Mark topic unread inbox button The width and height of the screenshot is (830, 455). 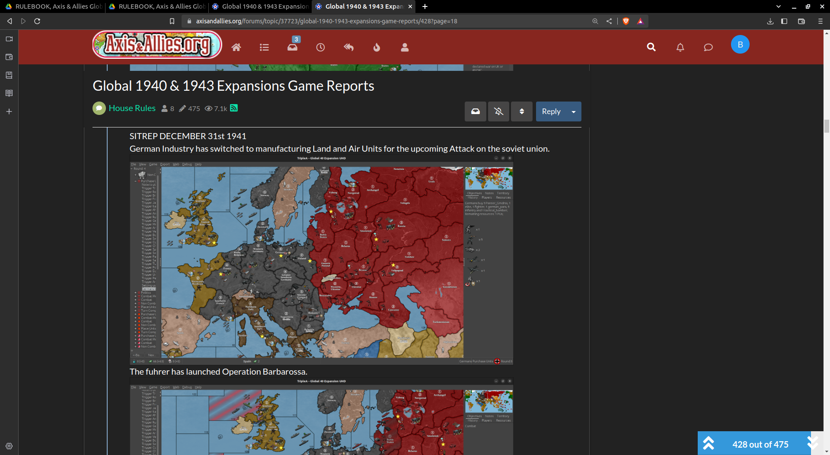[x=476, y=111]
